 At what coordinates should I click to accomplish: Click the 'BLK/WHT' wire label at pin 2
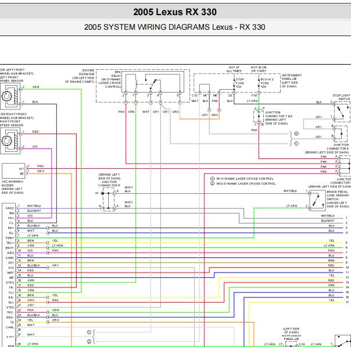click(34, 211)
